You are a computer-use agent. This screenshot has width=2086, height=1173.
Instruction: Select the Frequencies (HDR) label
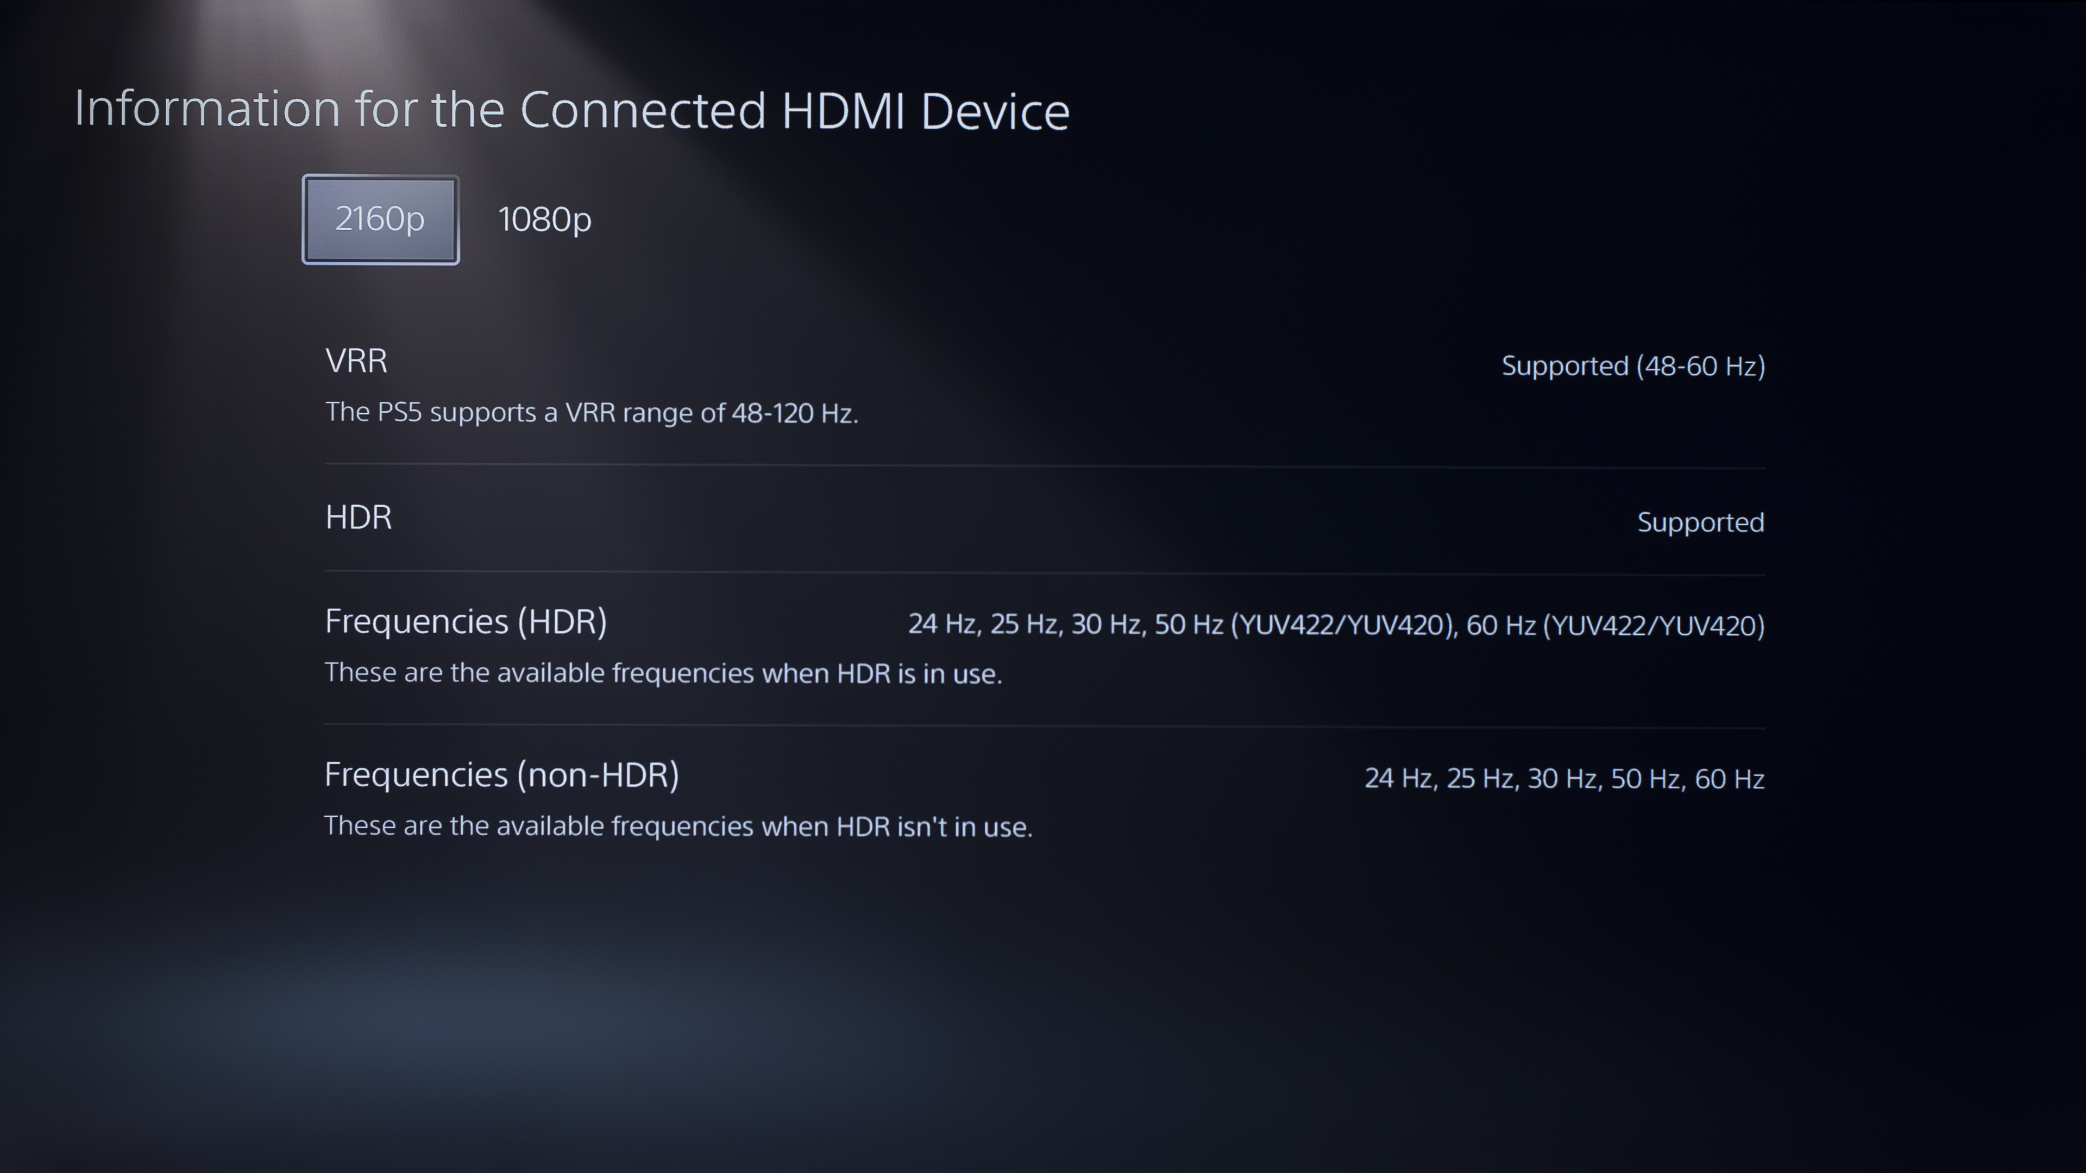click(466, 622)
